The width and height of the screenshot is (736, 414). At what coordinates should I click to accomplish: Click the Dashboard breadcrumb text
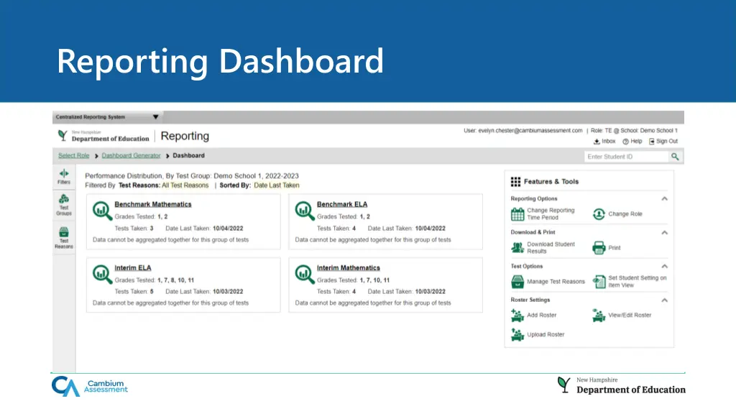[189, 155]
